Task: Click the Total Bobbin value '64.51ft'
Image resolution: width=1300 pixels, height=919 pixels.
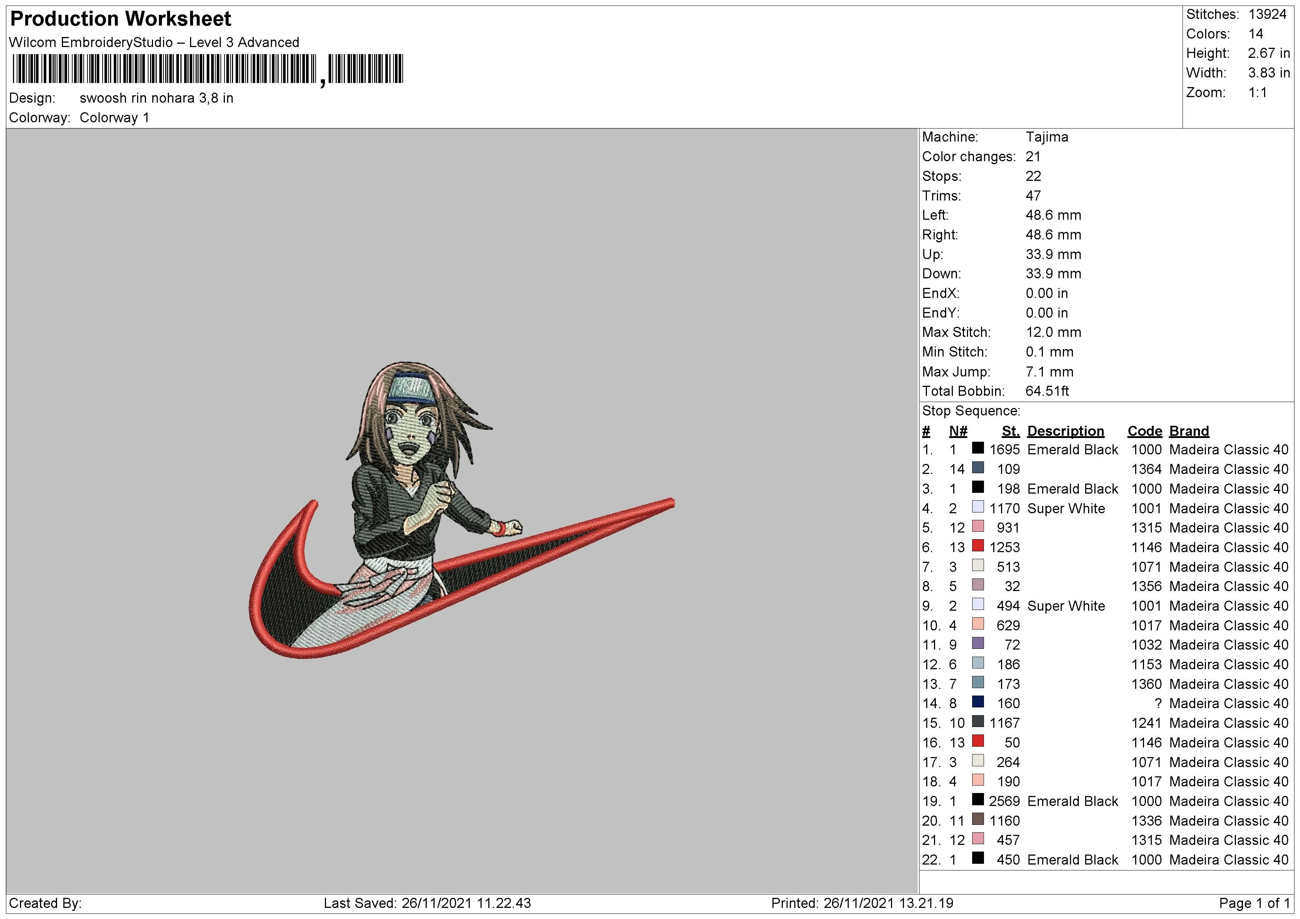Action: [x=1047, y=391]
